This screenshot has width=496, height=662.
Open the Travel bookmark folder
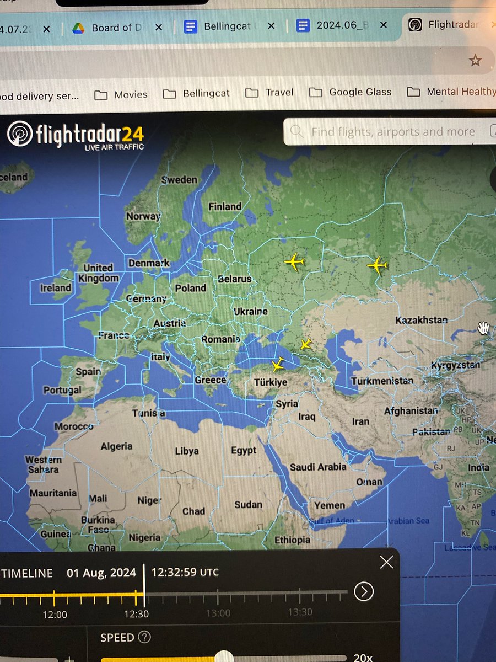click(269, 93)
